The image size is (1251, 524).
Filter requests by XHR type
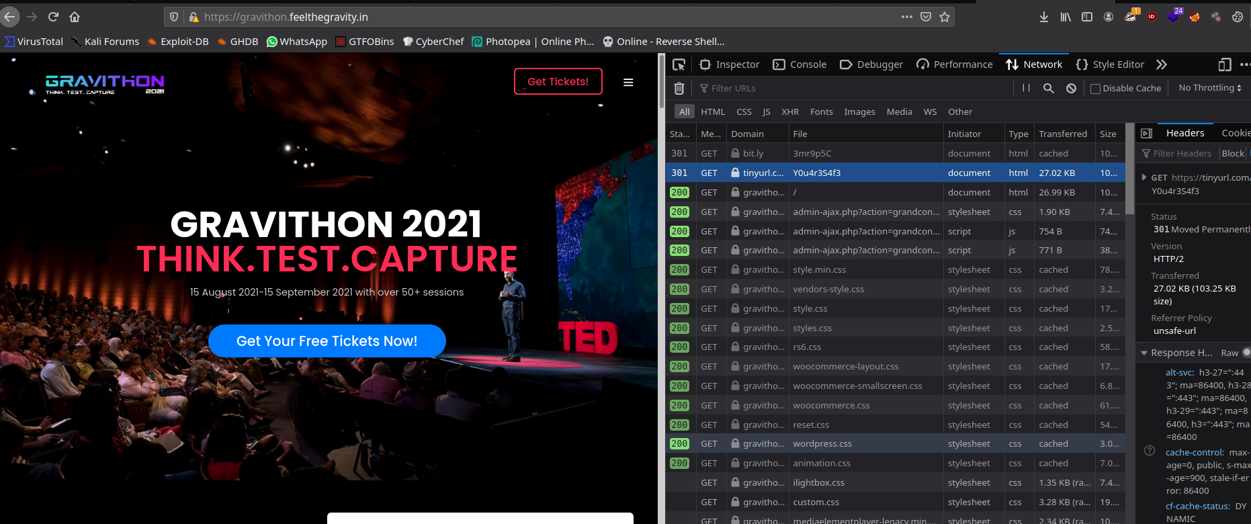(x=790, y=112)
